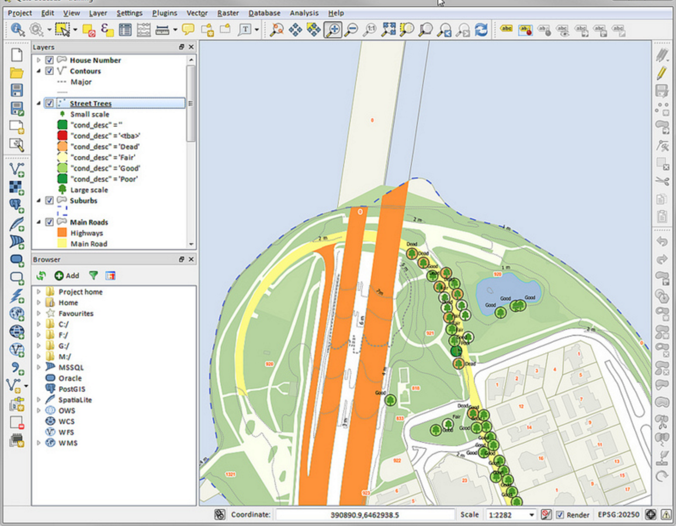Screen dimensions: 676x526
Task: Click the EPSG:20250 CRS status button
Action: 619,515
